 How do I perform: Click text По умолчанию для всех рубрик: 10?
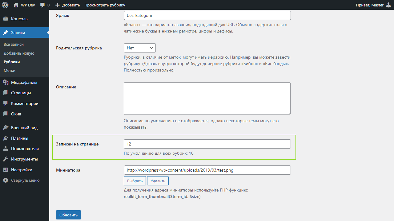159,153
